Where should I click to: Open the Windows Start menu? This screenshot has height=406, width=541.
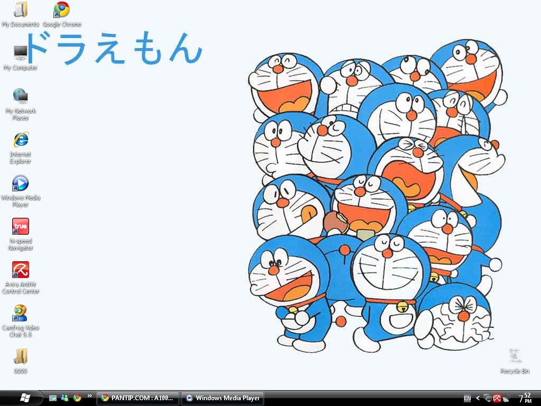coord(24,398)
